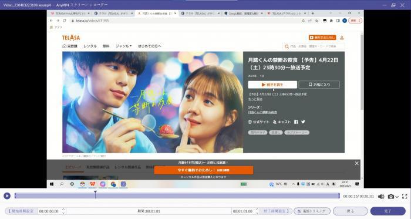This screenshot has height=219, width=411.
Task: Click the recorded browser reload icon
Action: (65, 21)
